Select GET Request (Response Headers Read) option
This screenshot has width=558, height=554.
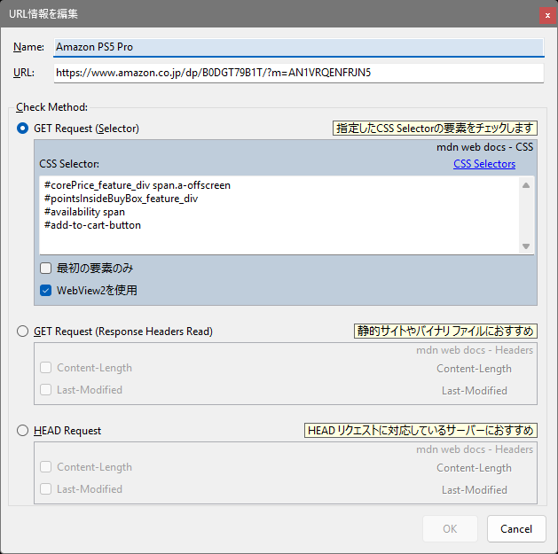(23, 332)
